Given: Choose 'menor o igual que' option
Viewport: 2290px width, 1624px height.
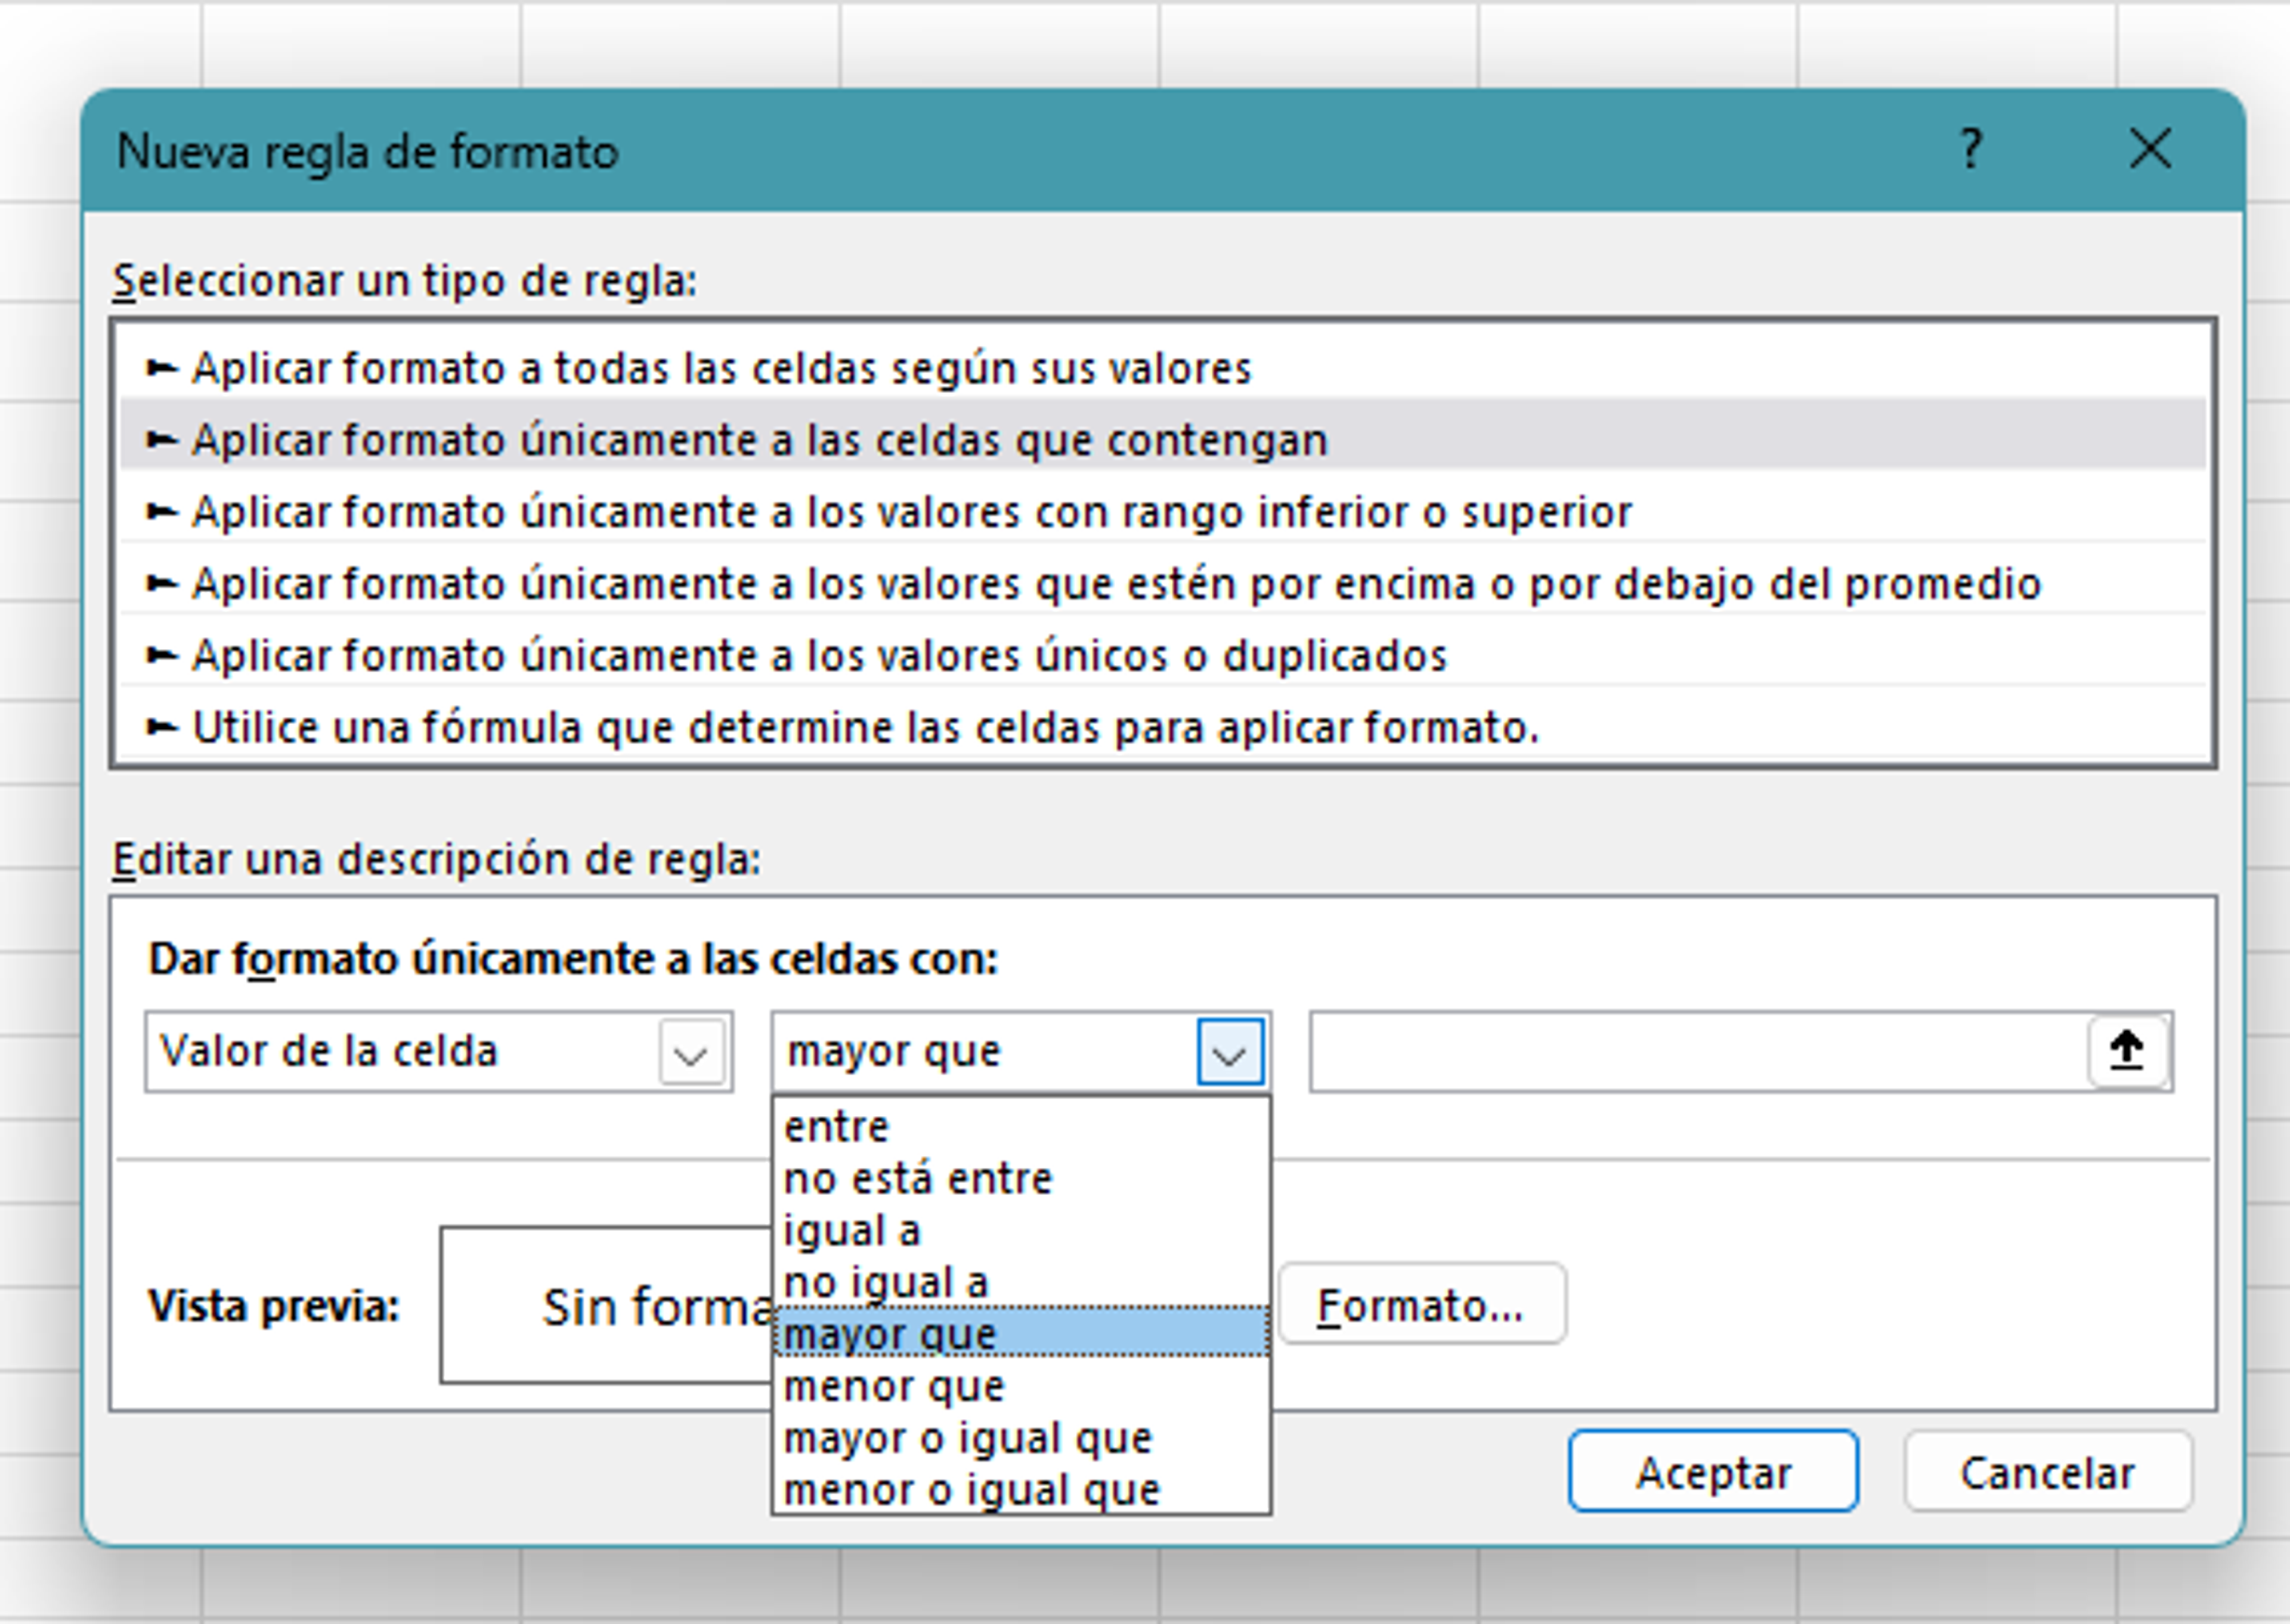Looking at the screenshot, I should 1022,1490.
